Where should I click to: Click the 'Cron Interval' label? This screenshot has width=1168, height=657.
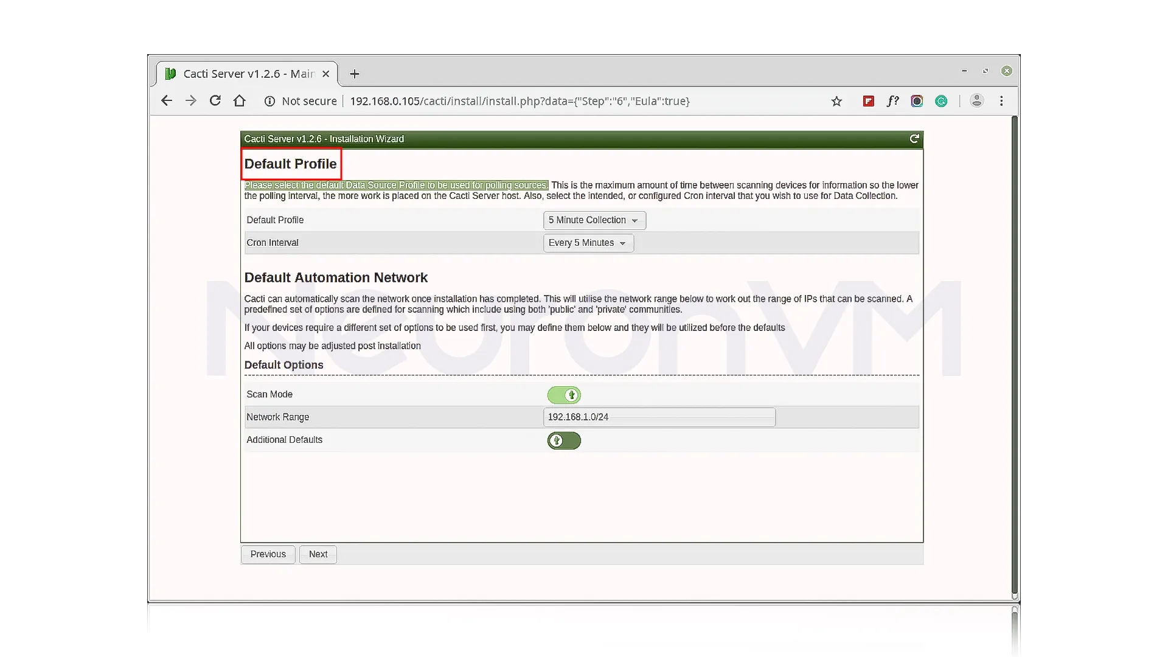click(273, 243)
